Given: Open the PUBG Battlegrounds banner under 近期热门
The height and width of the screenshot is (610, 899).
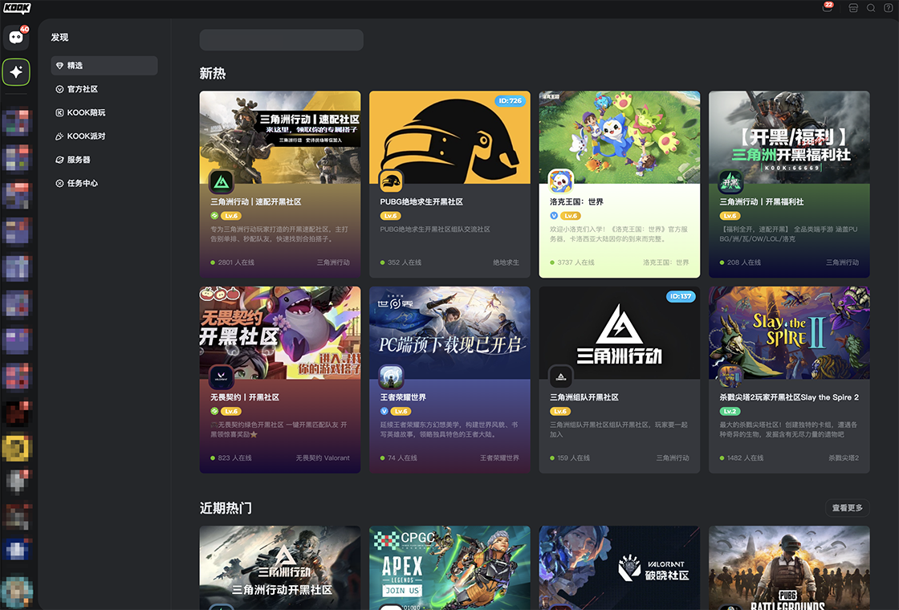Looking at the screenshot, I should pos(789,567).
